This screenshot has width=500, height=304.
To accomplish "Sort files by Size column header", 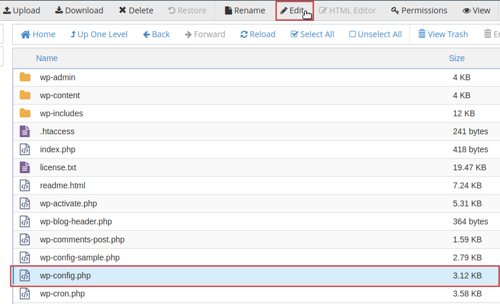I will click(456, 58).
